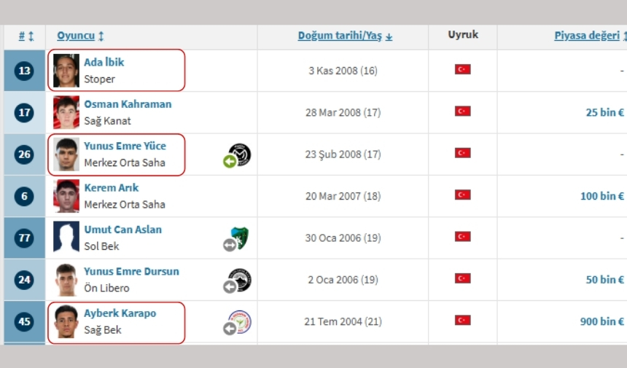
Task: Click the club logo in Yunus Emre Dursun's row
Action: 240,279
